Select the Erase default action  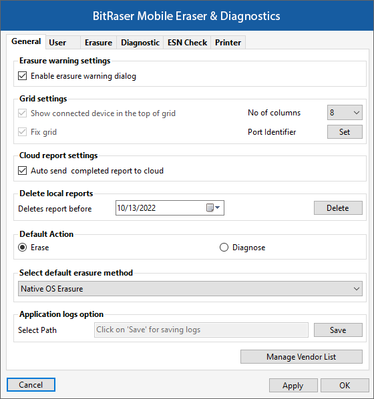23,248
